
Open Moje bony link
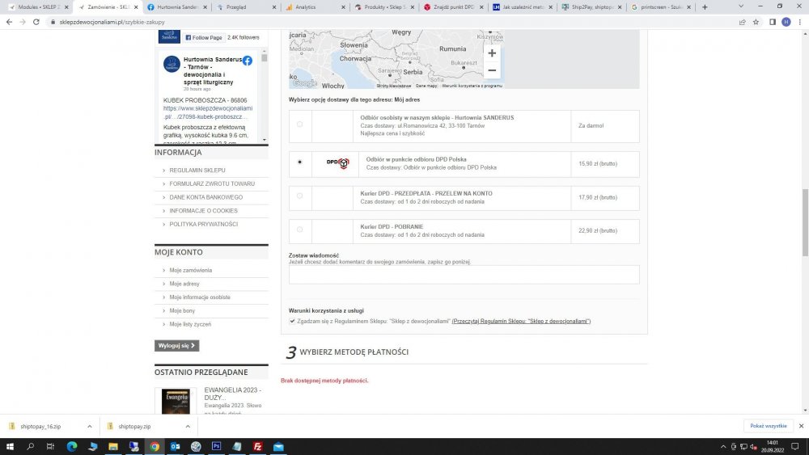coord(182,310)
